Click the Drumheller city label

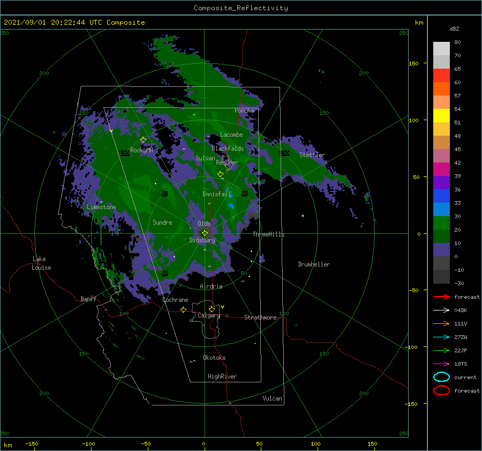(314, 264)
